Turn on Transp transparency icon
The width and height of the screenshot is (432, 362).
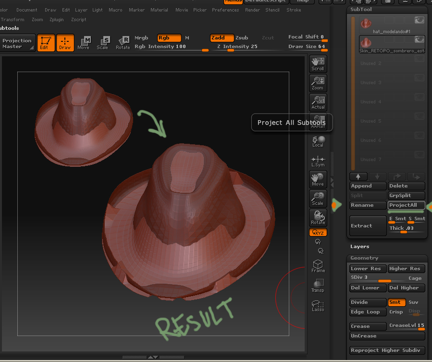318,286
